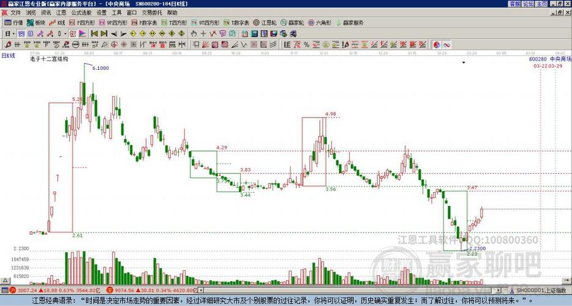The height and width of the screenshot is (306, 572).
Task: Click the hand pan tool icon
Action: coord(194,34)
